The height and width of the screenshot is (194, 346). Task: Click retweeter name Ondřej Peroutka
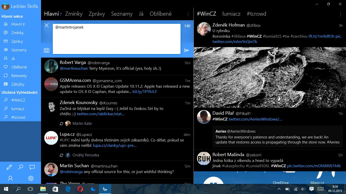(86, 155)
